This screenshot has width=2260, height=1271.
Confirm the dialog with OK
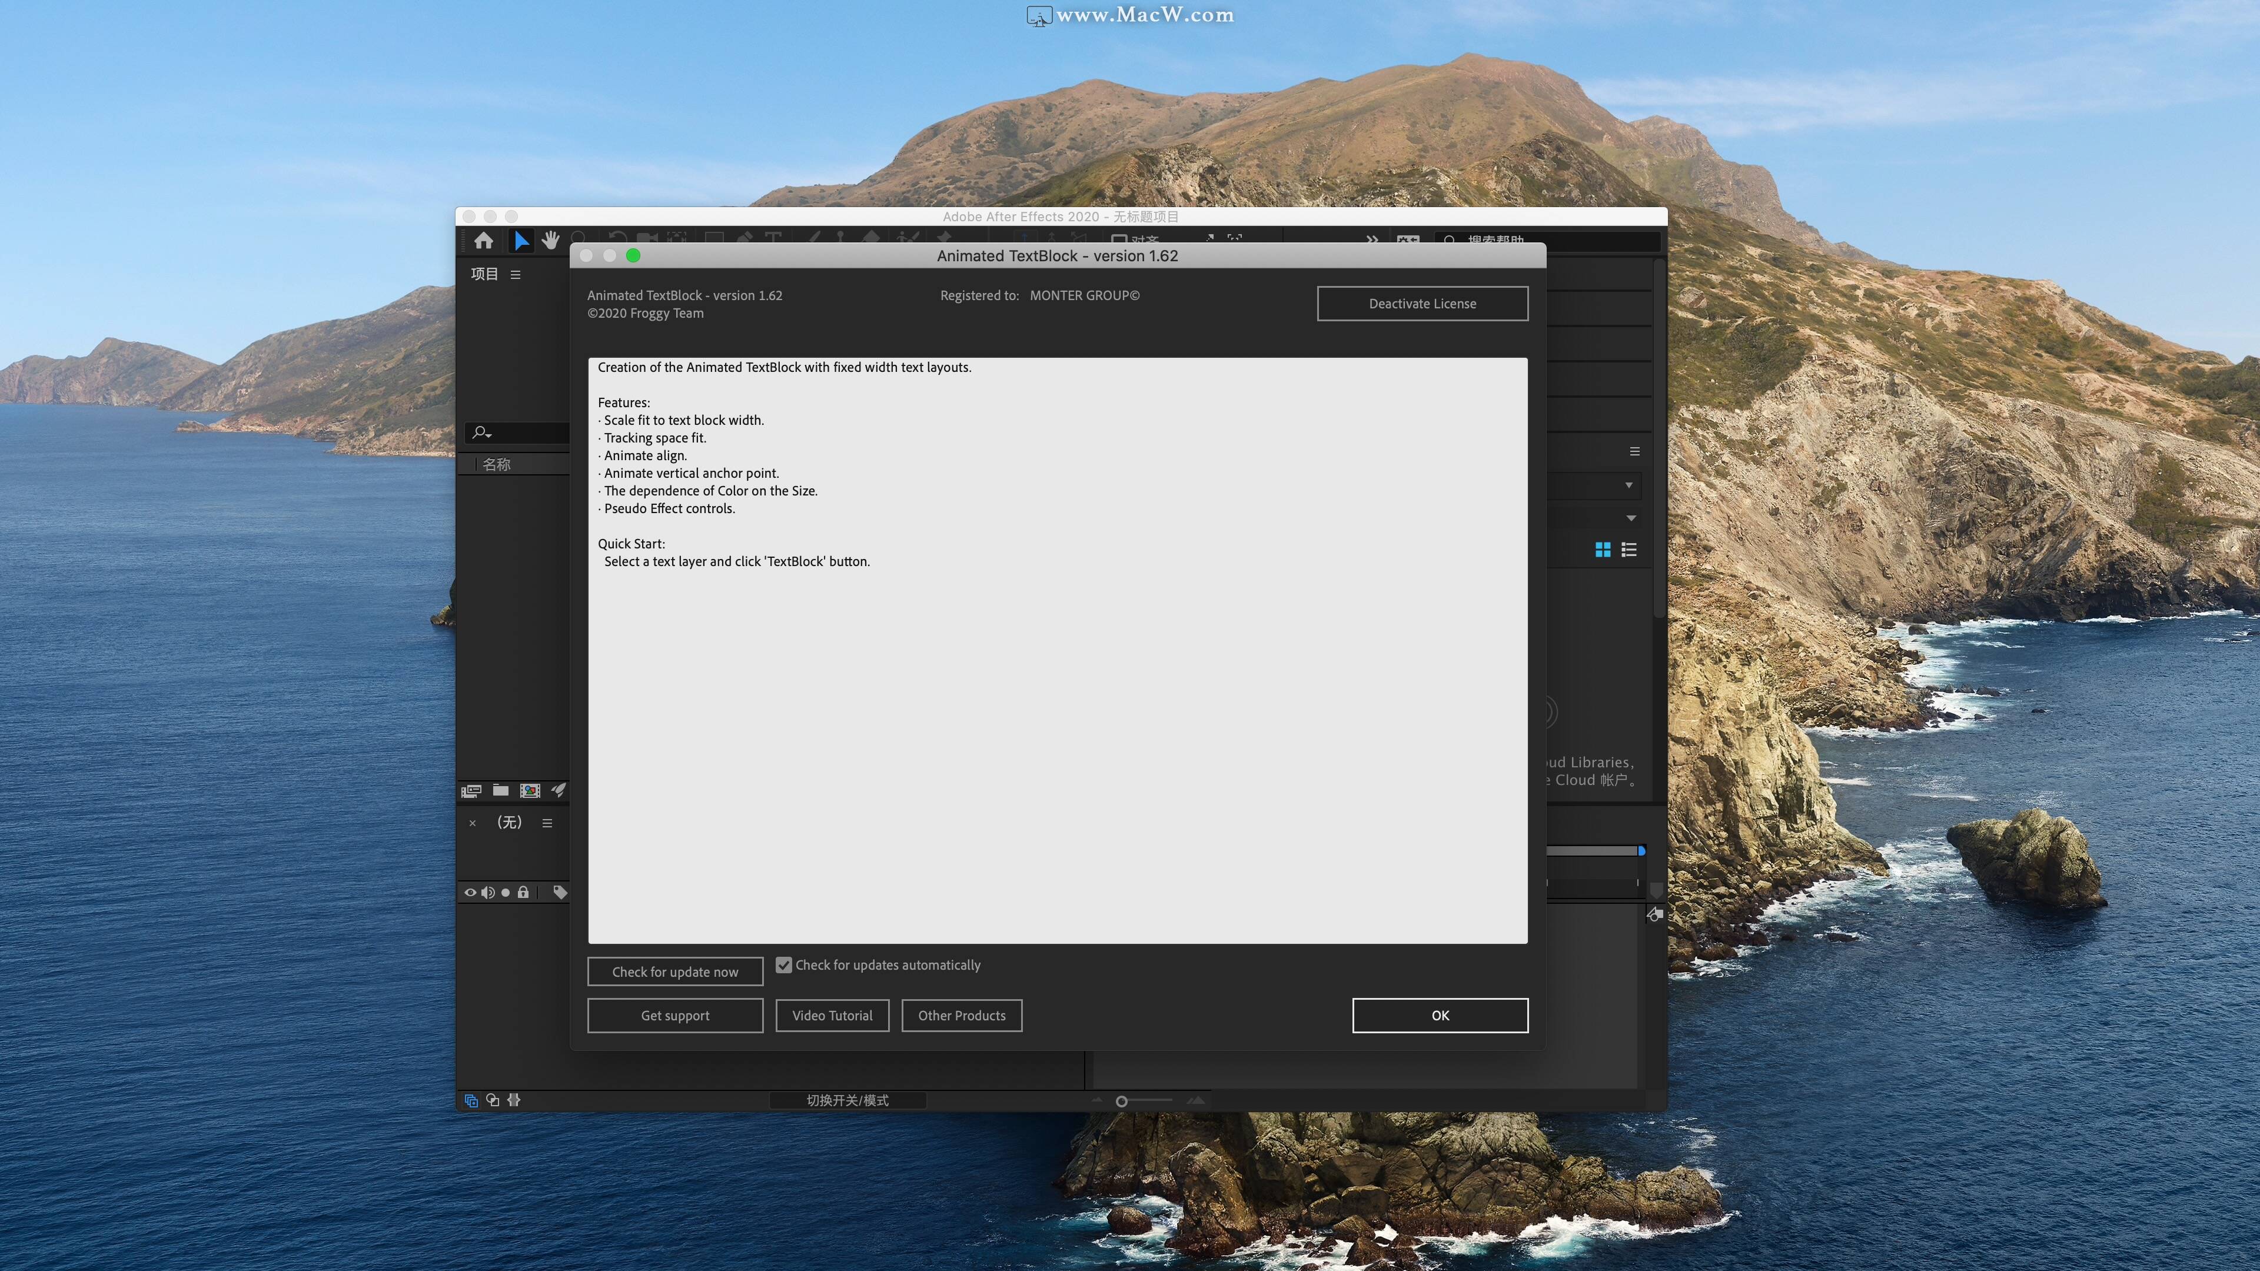(x=1440, y=1016)
